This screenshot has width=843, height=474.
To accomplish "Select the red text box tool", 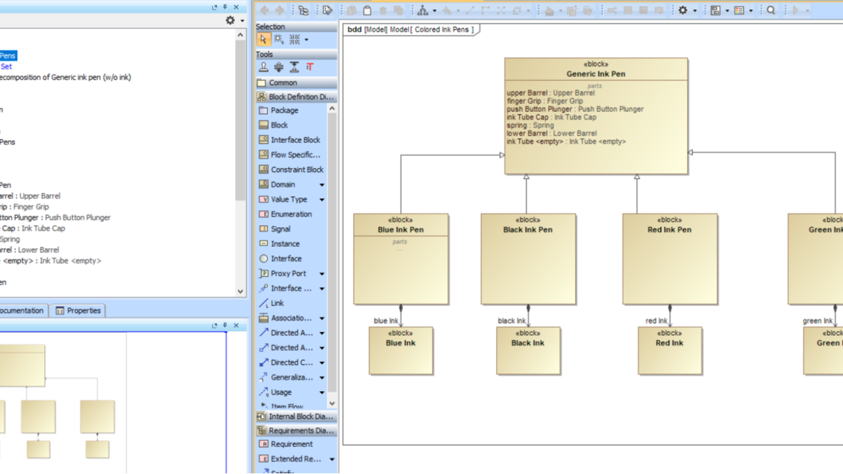I will click(310, 67).
